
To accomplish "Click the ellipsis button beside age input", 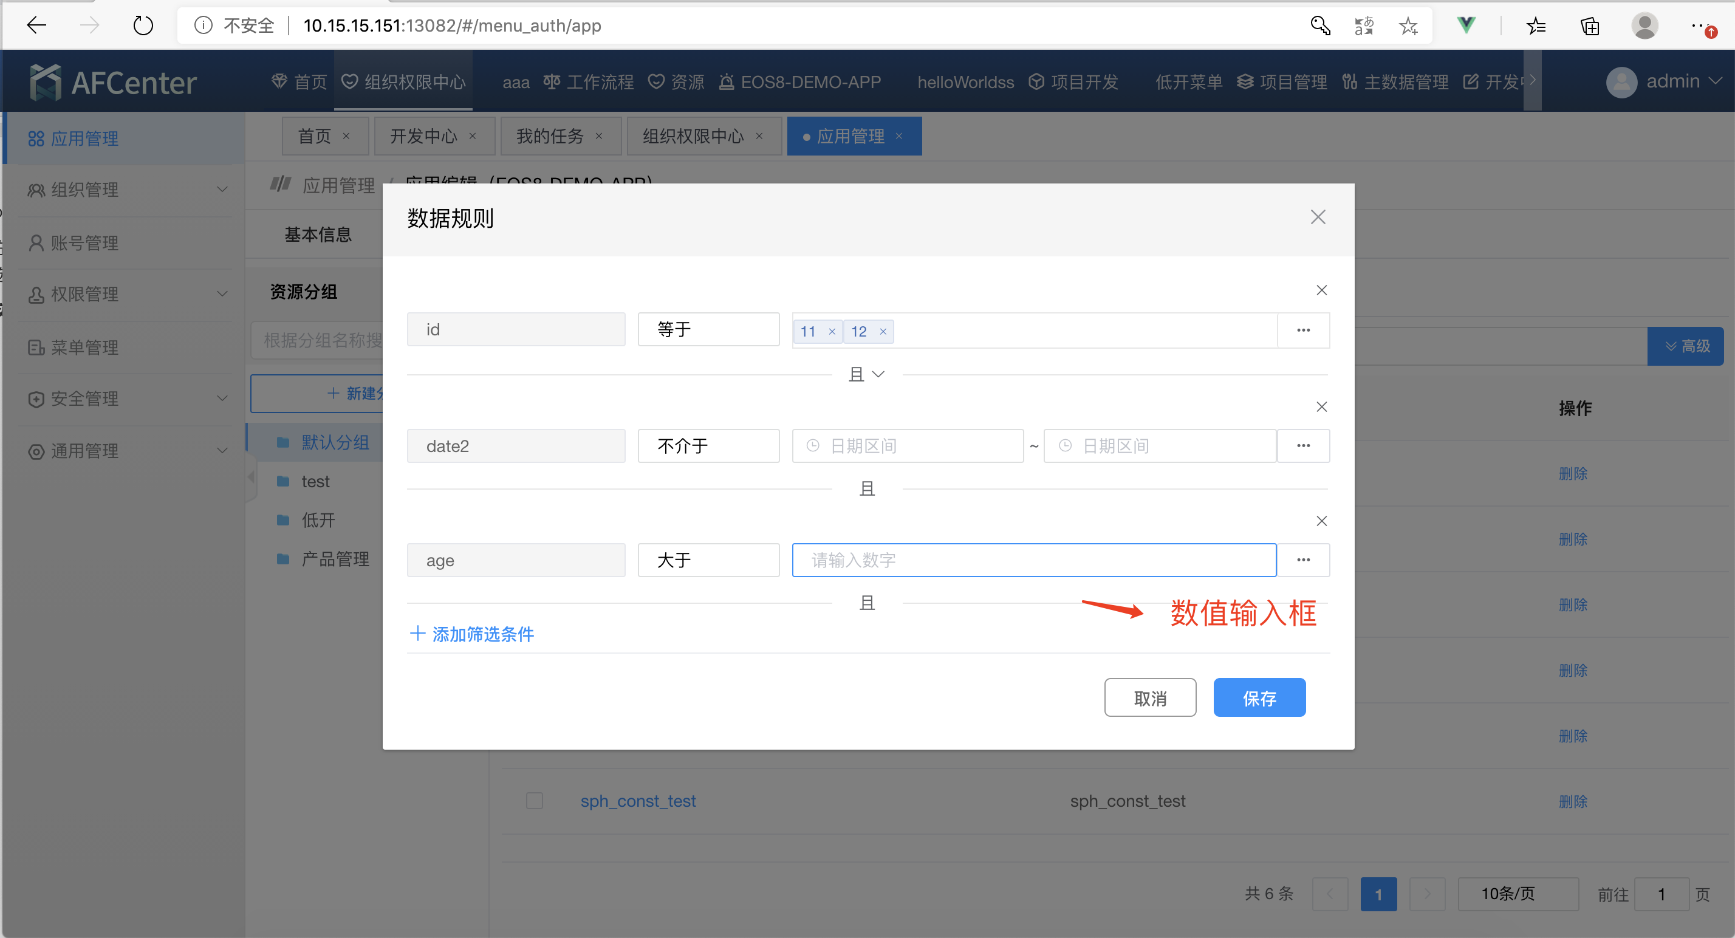I will tap(1303, 560).
